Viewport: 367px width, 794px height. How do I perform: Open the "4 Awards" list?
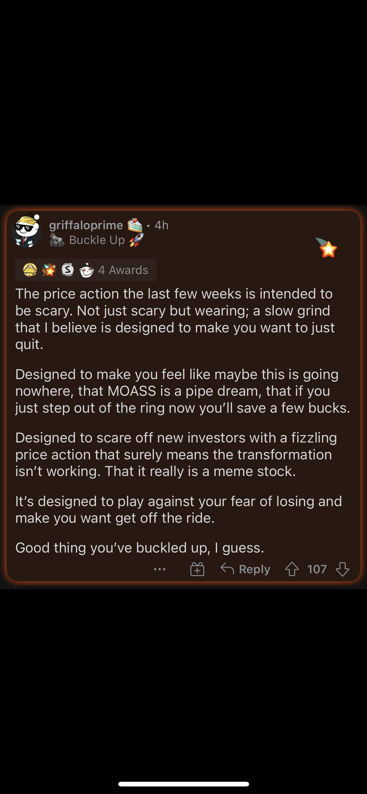(123, 270)
